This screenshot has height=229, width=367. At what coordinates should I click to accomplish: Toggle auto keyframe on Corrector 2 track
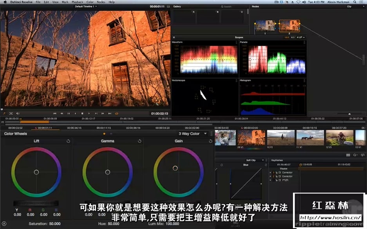(x=280, y=176)
